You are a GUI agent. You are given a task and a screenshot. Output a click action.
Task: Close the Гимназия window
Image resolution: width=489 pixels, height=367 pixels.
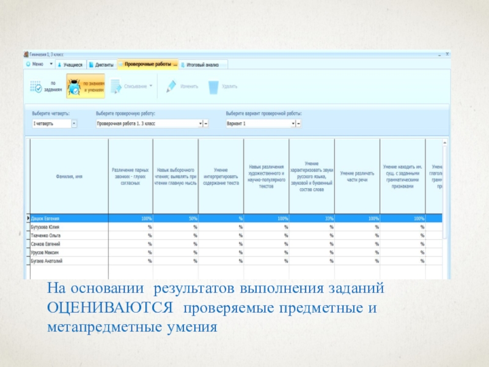pos(447,54)
